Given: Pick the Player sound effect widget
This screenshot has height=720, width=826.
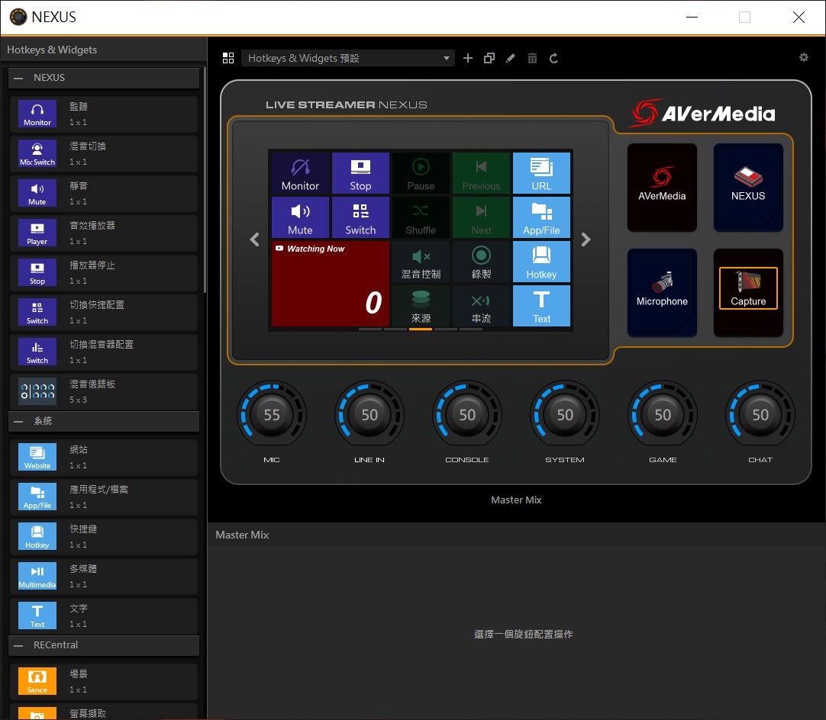Looking at the screenshot, I should coord(103,233).
